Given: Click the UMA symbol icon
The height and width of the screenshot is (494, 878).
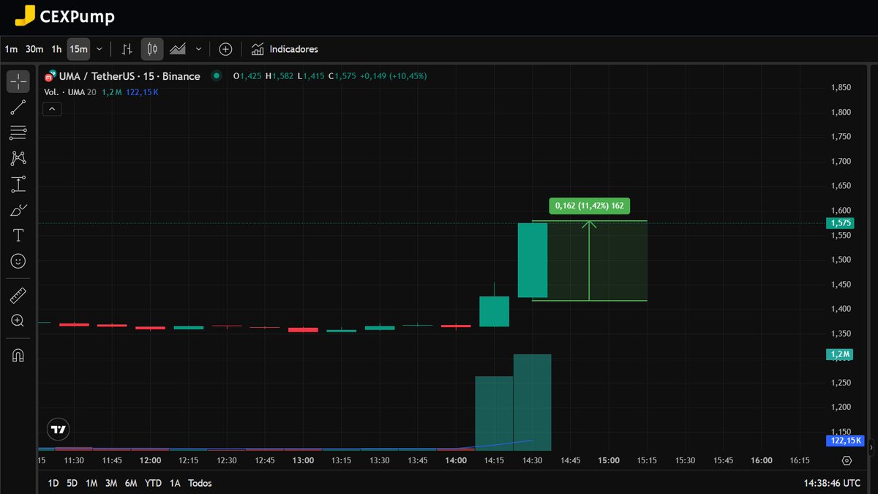Looking at the screenshot, I should (50, 75).
